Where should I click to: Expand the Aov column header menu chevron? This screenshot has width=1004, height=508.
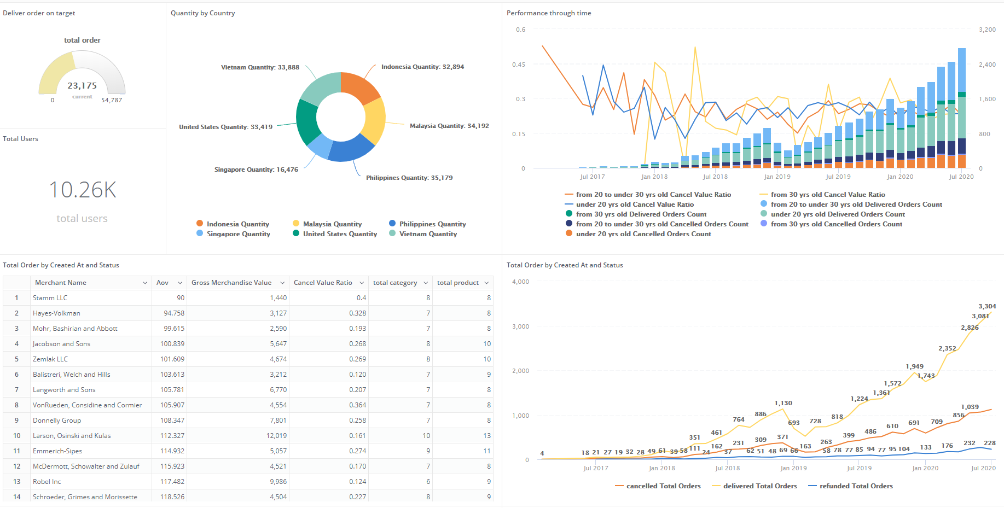(180, 283)
